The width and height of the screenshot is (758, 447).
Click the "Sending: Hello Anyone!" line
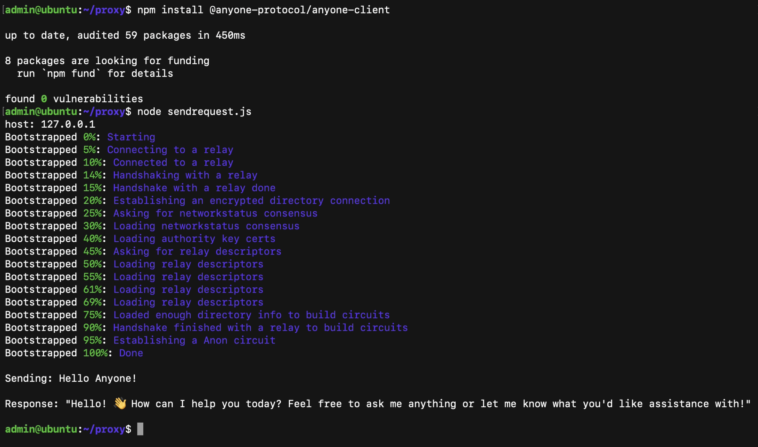(x=71, y=378)
